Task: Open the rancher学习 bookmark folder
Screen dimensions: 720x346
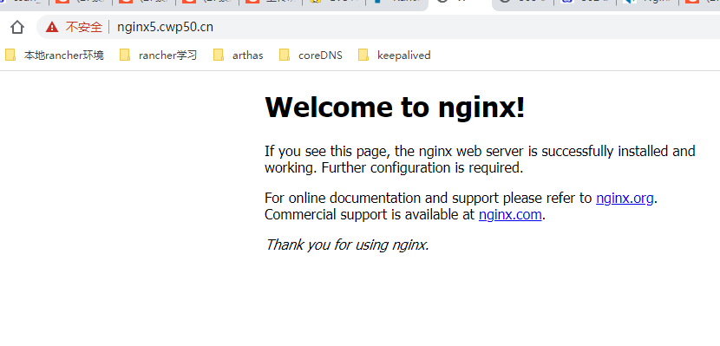Action: tap(158, 55)
